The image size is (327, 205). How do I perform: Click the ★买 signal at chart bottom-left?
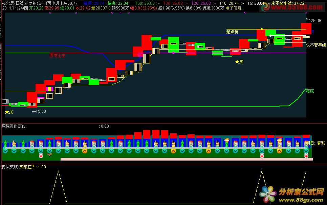coord(9,112)
